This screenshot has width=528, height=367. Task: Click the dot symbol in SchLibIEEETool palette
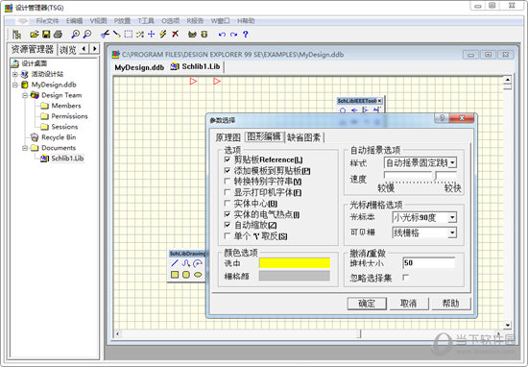(343, 110)
